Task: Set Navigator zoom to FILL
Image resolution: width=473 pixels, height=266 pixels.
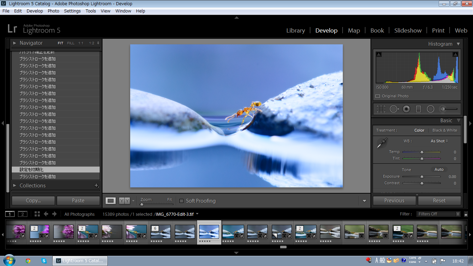Action: [x=71, y=43]
